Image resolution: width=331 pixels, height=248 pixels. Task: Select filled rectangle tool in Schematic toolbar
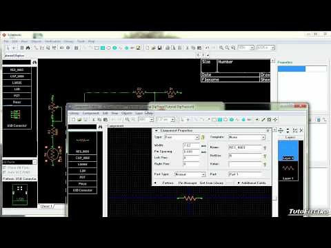click(x=103, y=48)
